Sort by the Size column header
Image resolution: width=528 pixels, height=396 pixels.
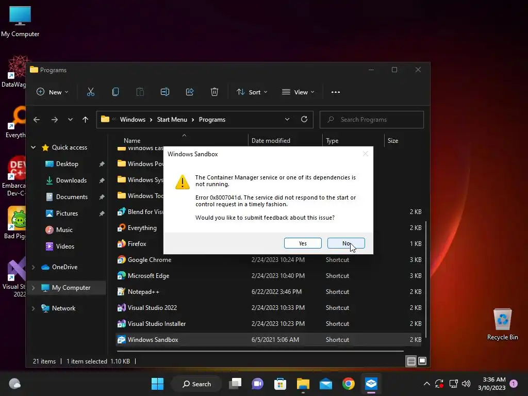click(392, 141)
